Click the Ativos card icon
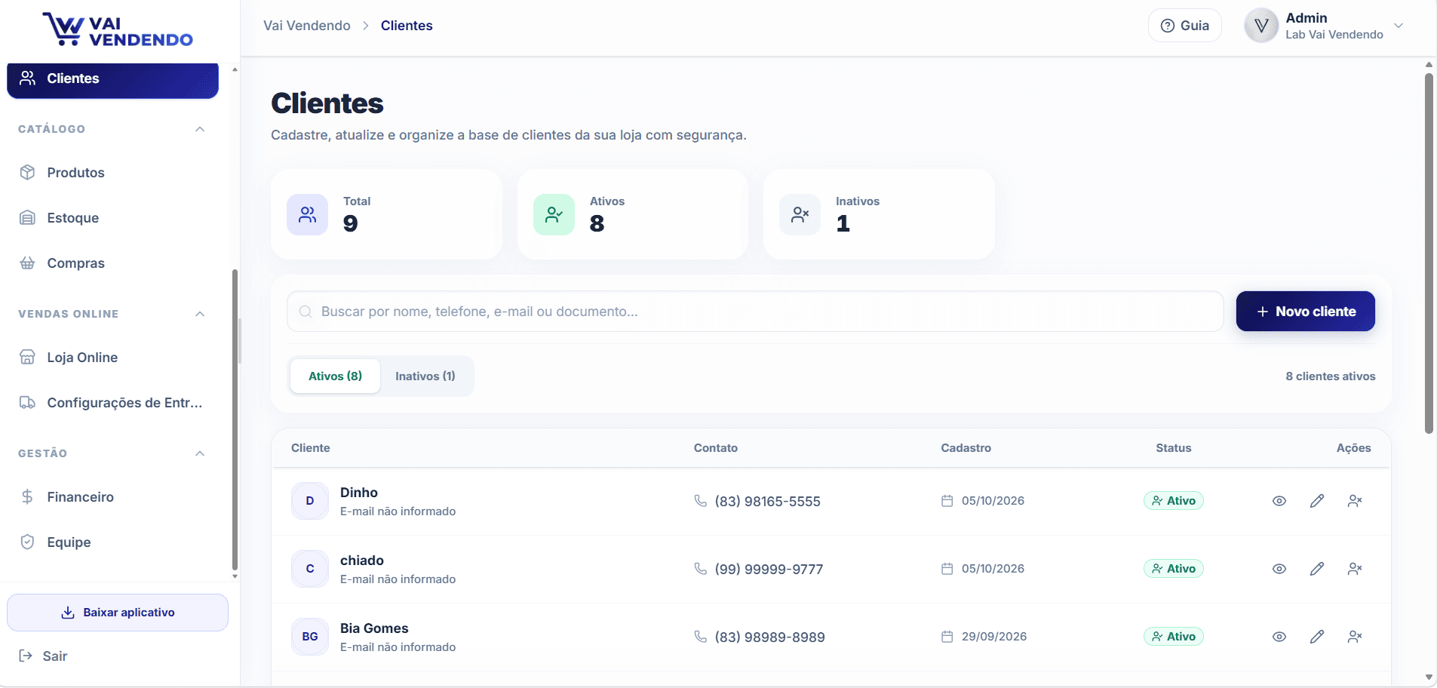 coord(554,215)
